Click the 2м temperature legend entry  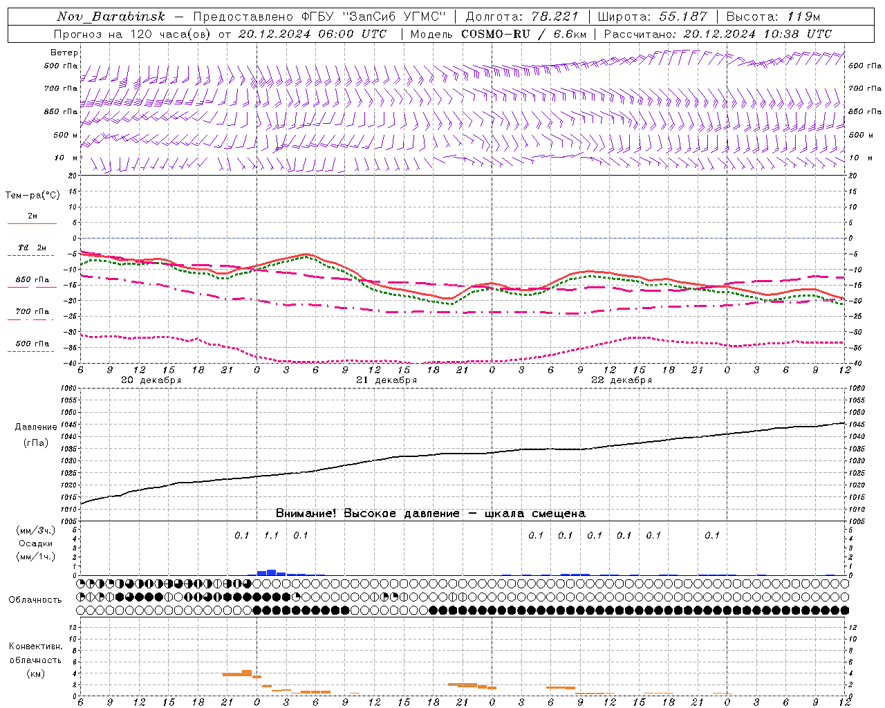click(x=32, y=216)
